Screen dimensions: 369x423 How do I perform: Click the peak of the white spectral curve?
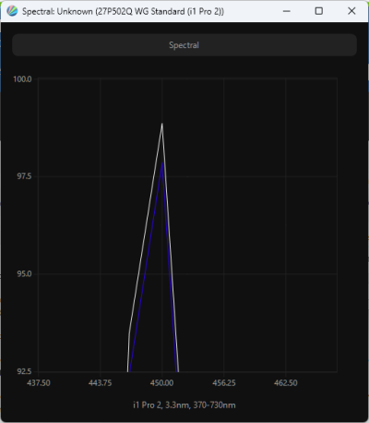pos(162,124)
